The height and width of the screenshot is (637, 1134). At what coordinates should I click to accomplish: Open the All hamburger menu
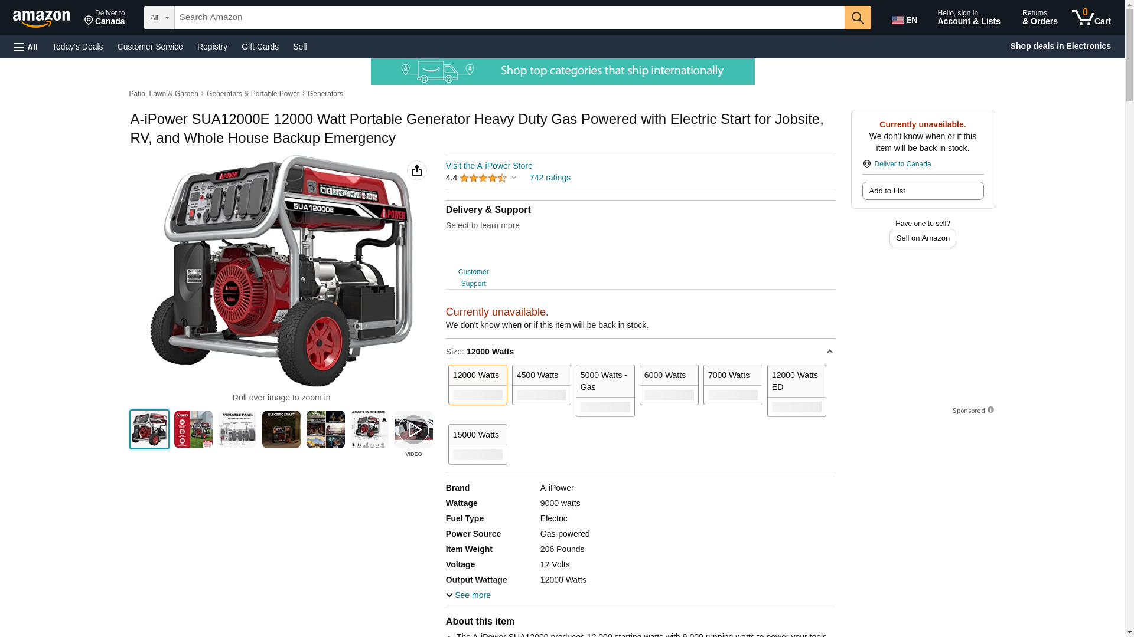[26, 47]
